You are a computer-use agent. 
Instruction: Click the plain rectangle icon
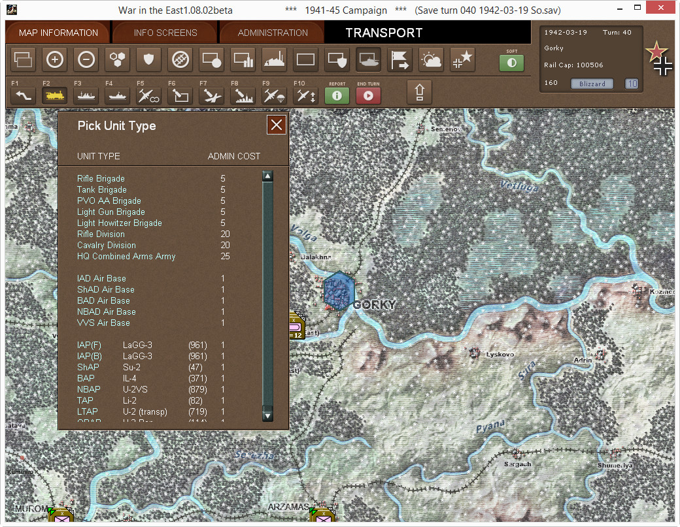306,59
